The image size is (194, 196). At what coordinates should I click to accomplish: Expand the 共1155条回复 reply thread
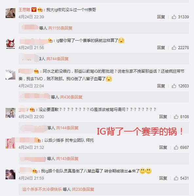(60, 28)
